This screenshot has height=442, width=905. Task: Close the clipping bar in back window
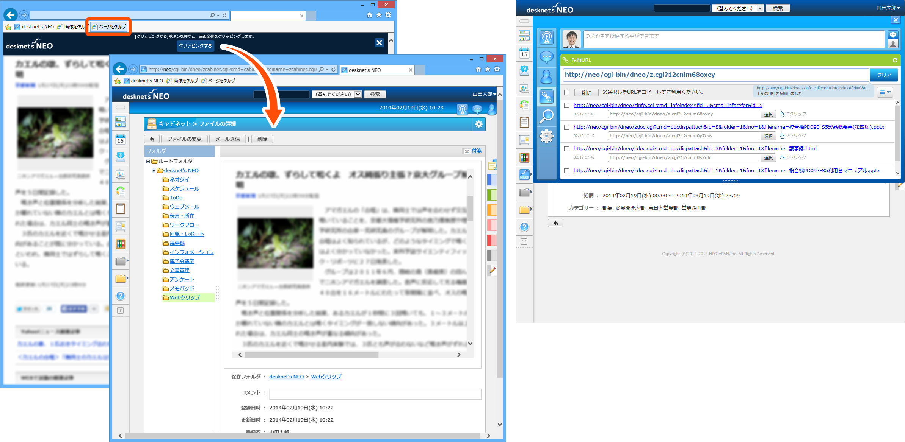point(379,43)
